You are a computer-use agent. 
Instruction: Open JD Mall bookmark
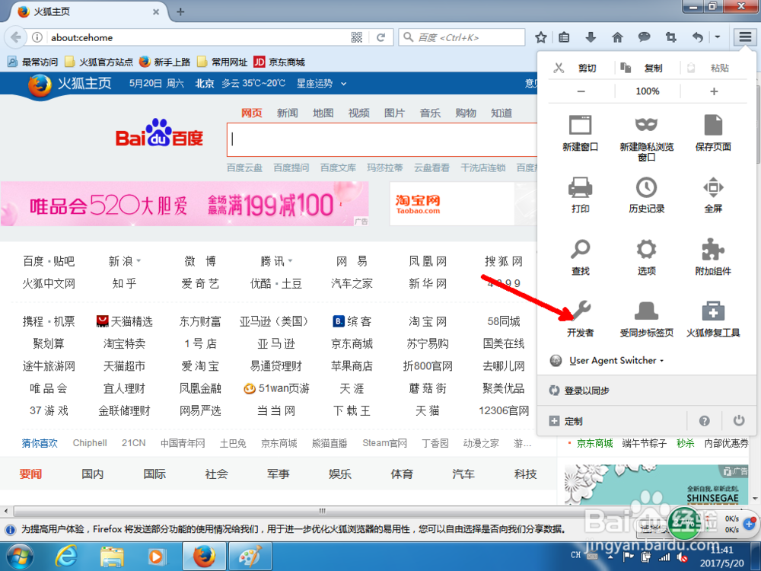click(x=279, y=62)
